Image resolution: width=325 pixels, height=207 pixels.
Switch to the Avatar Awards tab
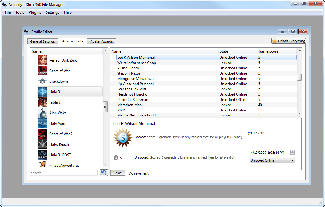[102, 41]
